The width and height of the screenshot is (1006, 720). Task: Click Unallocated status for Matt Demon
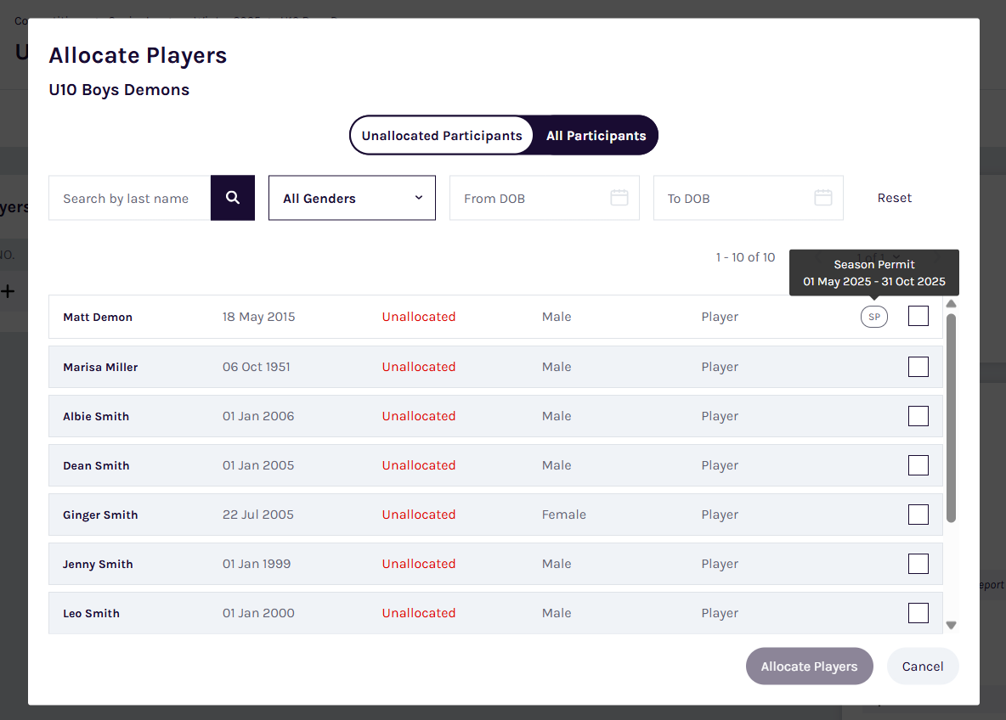coord(419,317)
